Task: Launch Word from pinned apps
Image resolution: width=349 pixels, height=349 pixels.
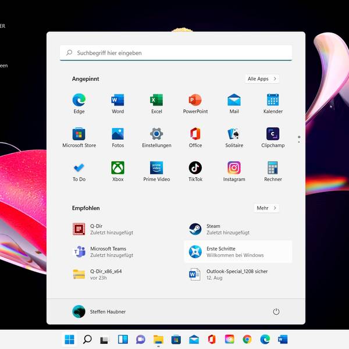Action: [x=117, y=104]
